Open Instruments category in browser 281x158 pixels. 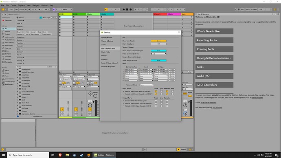point(9,37)
